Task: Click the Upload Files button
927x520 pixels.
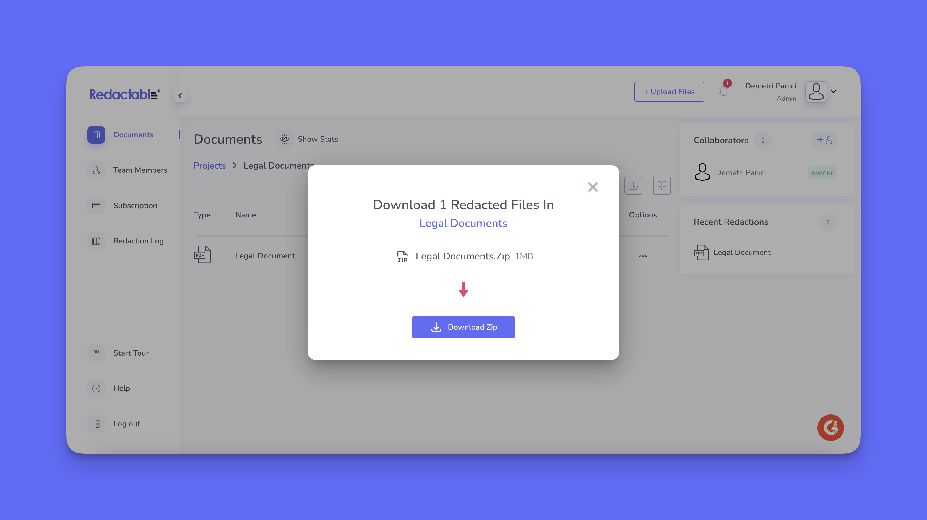Action: pyautogui.click(x=669, y=92)
